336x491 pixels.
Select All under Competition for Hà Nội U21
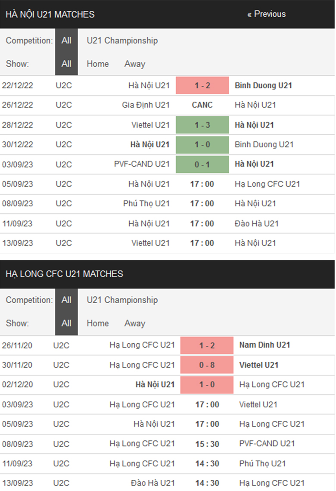(66, 40)
